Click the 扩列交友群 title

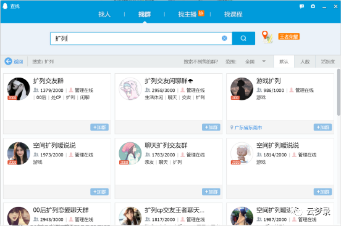coord(48,81)
